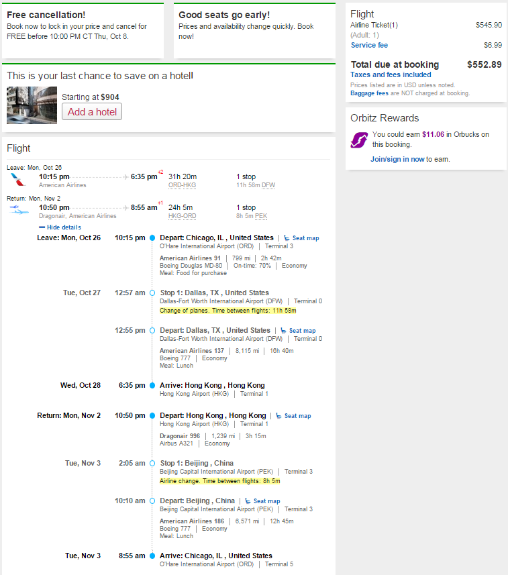Click timeline dot at 10:15 pm Chicago departure
Viewport: 508px width, 575px height.
coord(152,238)
